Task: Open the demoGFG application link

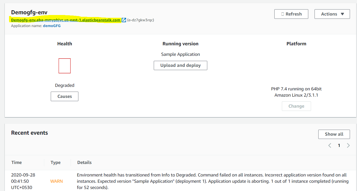Action: coord(52,26)
